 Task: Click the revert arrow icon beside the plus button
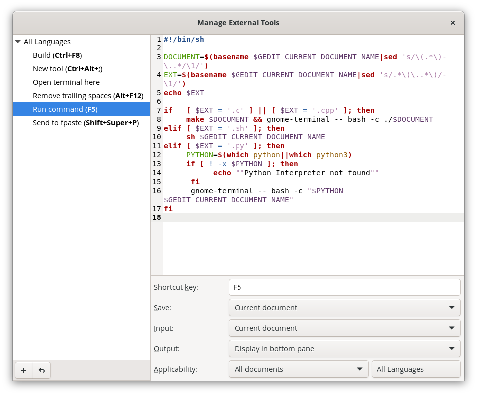(42, 370)
